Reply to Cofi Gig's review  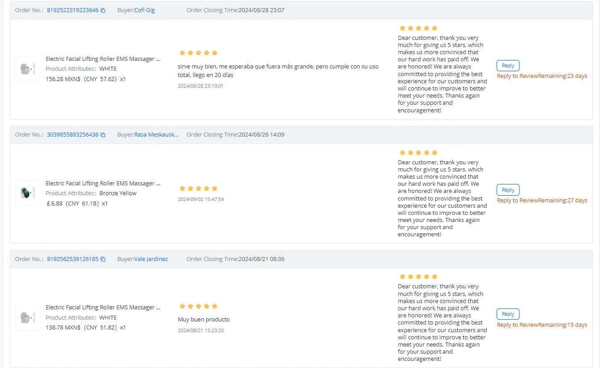click(508, 66)
